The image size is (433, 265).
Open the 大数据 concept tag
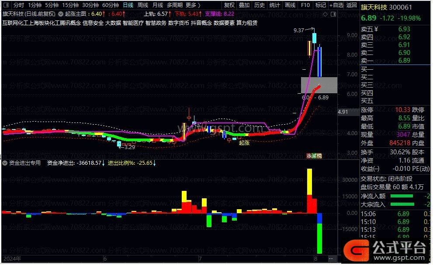point(113,23)
